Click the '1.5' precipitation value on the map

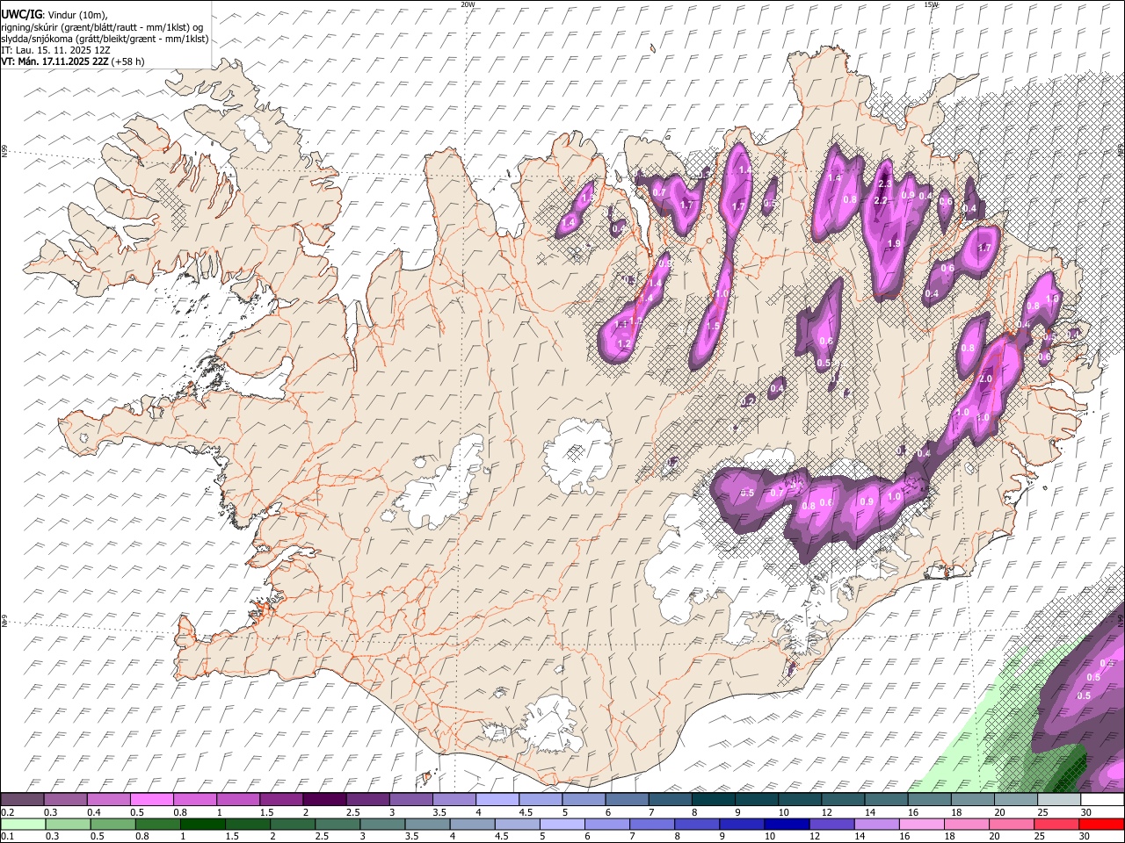point(714,326)
